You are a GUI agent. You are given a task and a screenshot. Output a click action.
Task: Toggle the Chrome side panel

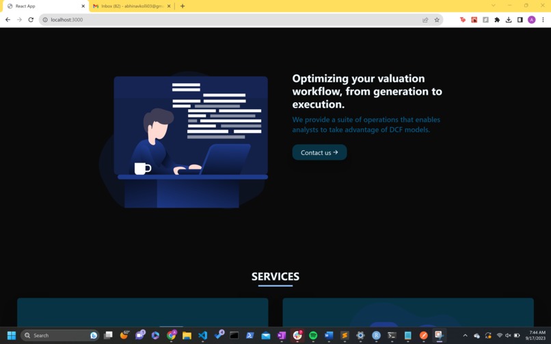point(520,20)
